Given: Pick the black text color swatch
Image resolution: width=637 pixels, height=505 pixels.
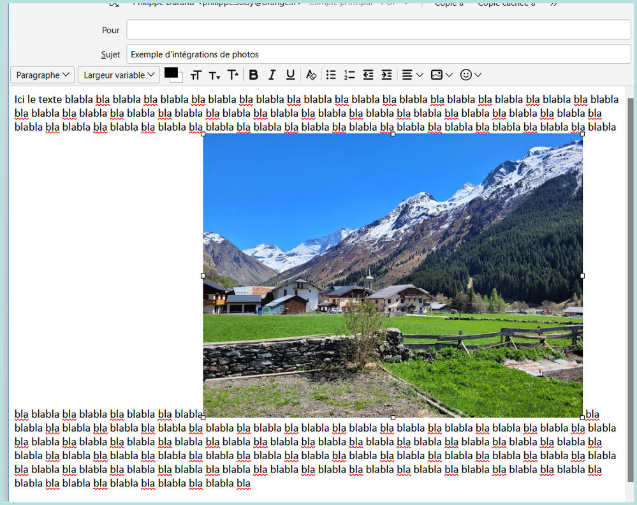Looking at the screenshot, I should coord(170,73).
